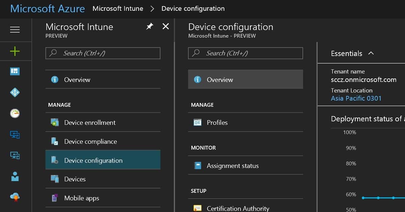
Task: Click the MONITOR section header
Action: 203,148
